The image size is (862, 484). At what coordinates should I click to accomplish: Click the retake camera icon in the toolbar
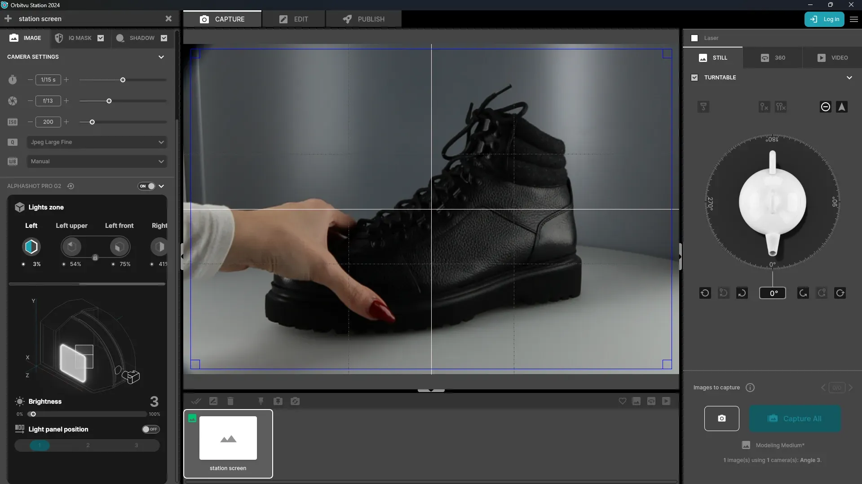point(295,401)
